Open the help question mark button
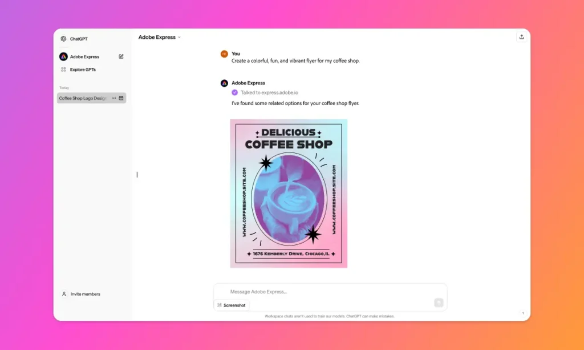Screen dimensions: 584x350 coord(523,313)
